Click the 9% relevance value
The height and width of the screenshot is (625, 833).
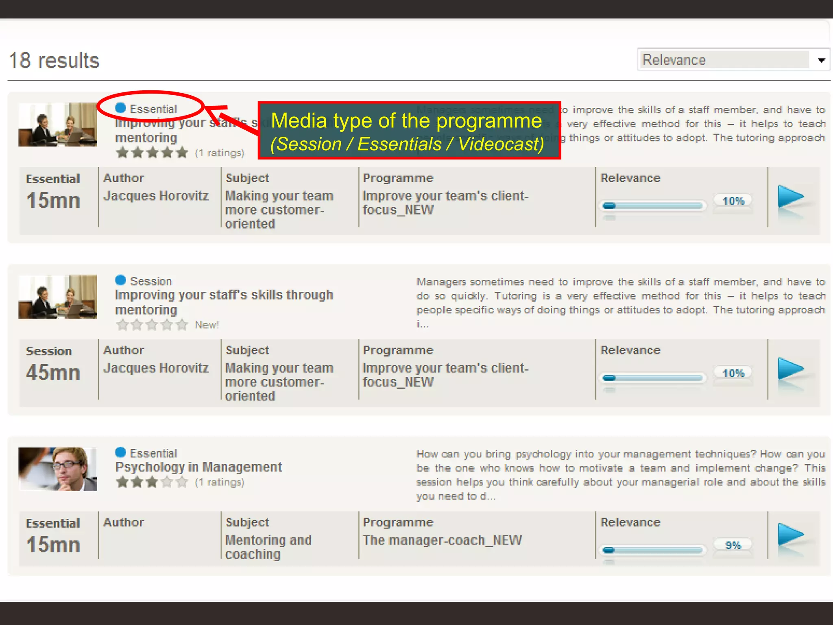(733, 545)
